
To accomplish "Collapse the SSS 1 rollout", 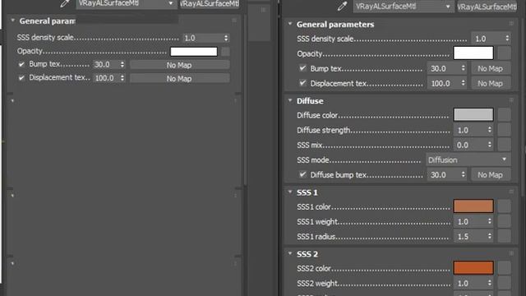I will (290, 192).
